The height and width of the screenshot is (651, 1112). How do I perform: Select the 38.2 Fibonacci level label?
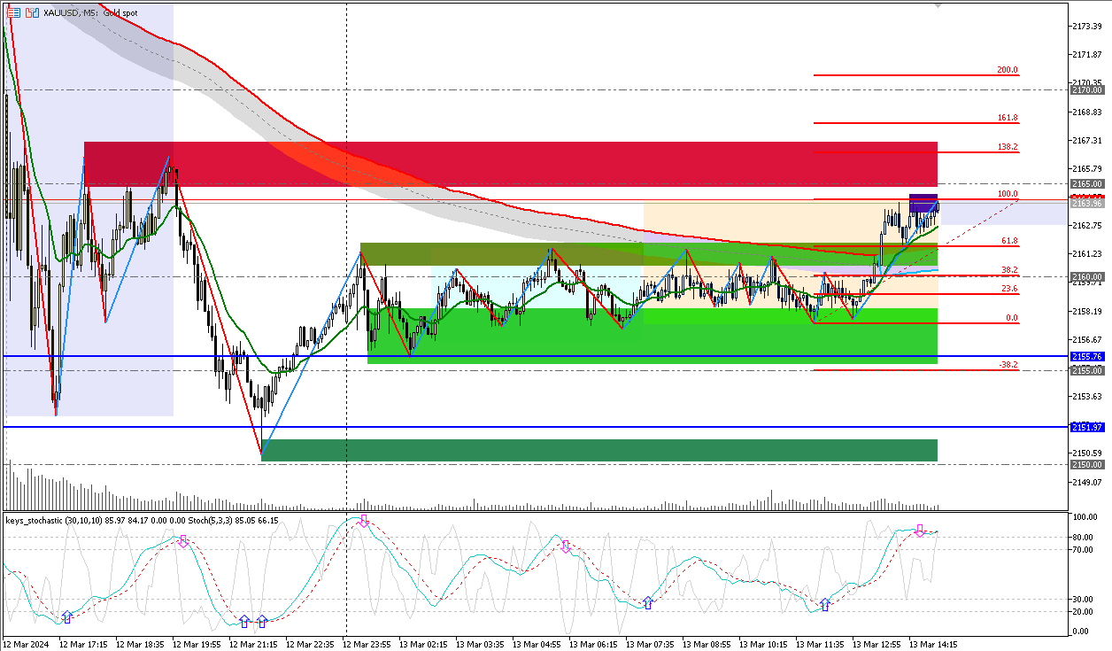1009,270
